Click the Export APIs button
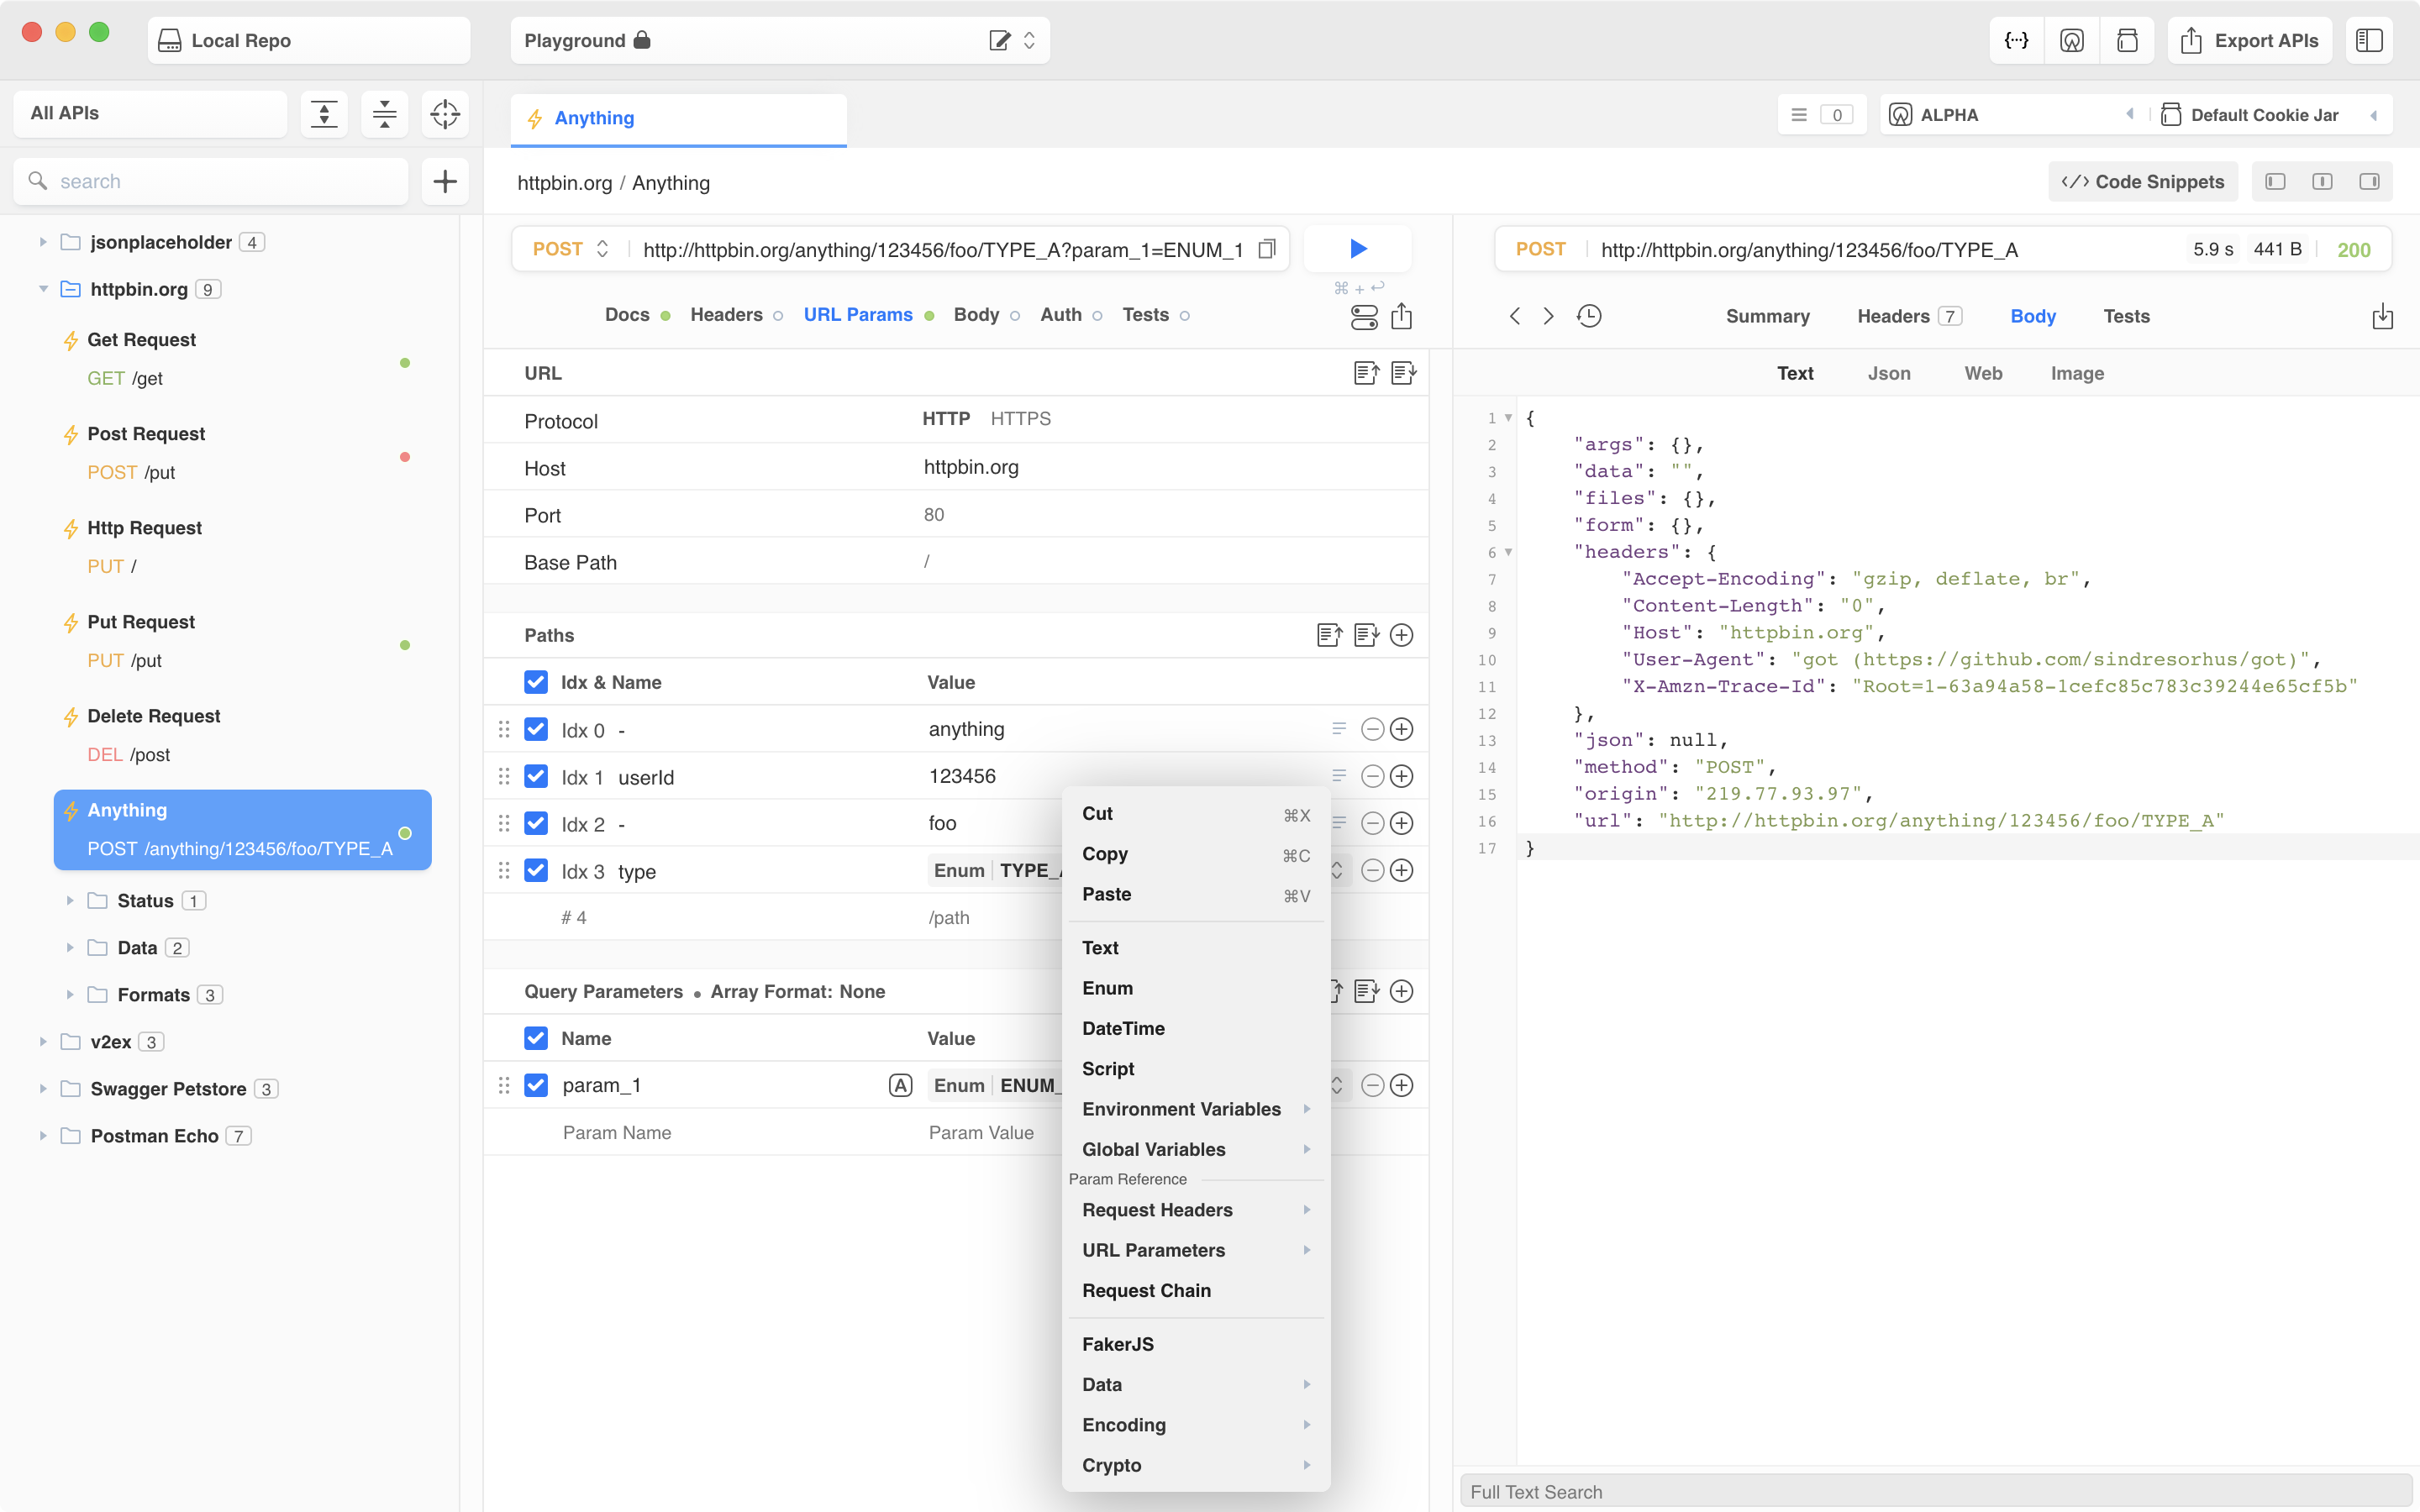The height and width of the screenshot is (1512, 2420). [x=2249, y=40]
